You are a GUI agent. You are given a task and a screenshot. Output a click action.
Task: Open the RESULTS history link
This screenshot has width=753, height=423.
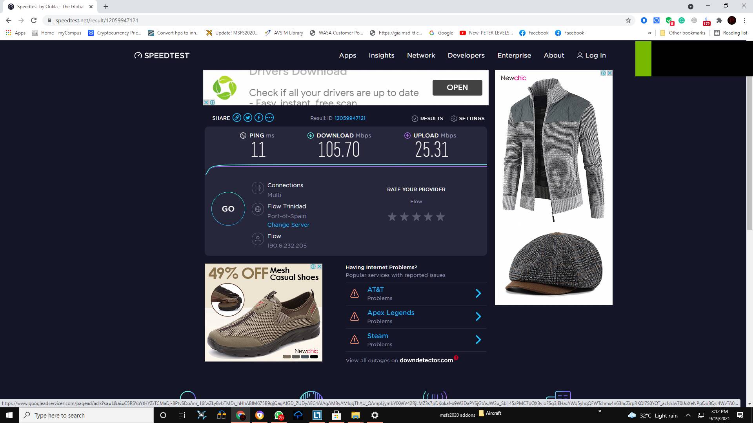tap(427, 118)
